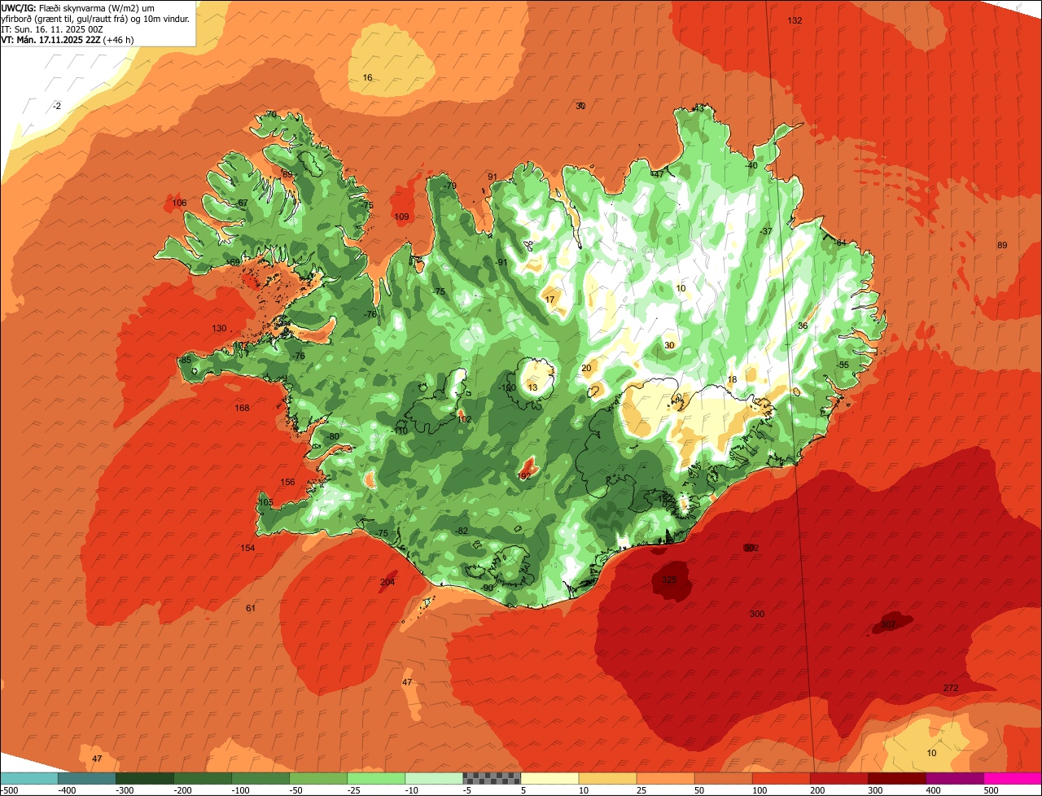This screenshot has width=1042, height=796.
Task: Click the map value '168' off the west coast
Action: point(242,408)
